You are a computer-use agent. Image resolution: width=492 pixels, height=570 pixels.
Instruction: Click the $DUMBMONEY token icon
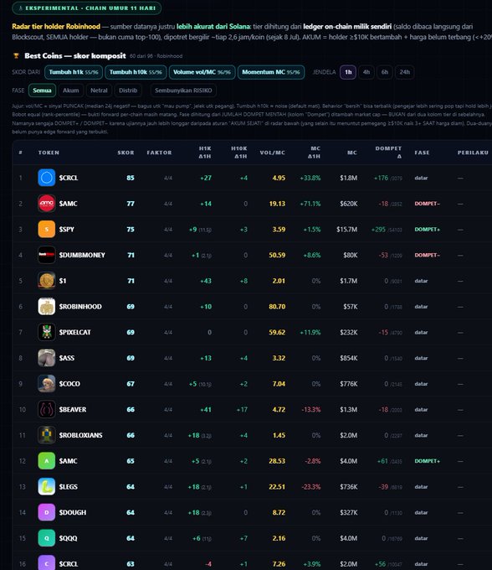(47, 255)
